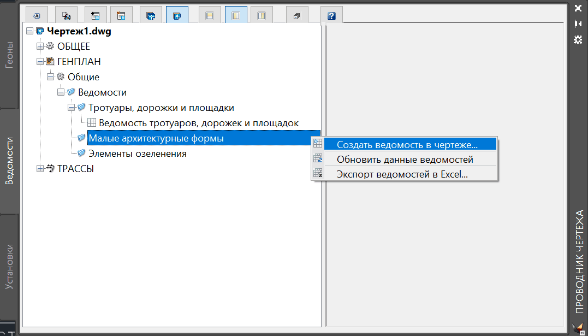
Task: Switch to the Геоны side tab
Action: pyautogui.click(x=9, y=54)
